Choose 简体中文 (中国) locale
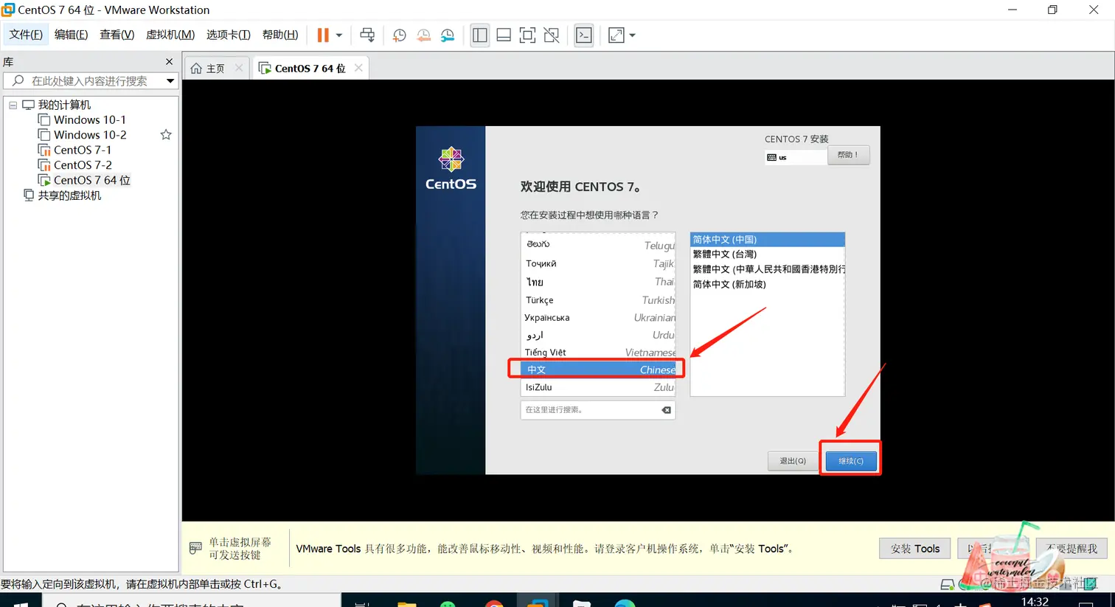The height and width of the screenshot is (607, 1115). 767,240
